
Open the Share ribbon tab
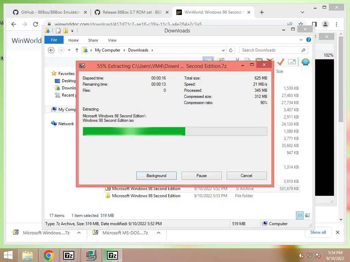coord(93,40)
